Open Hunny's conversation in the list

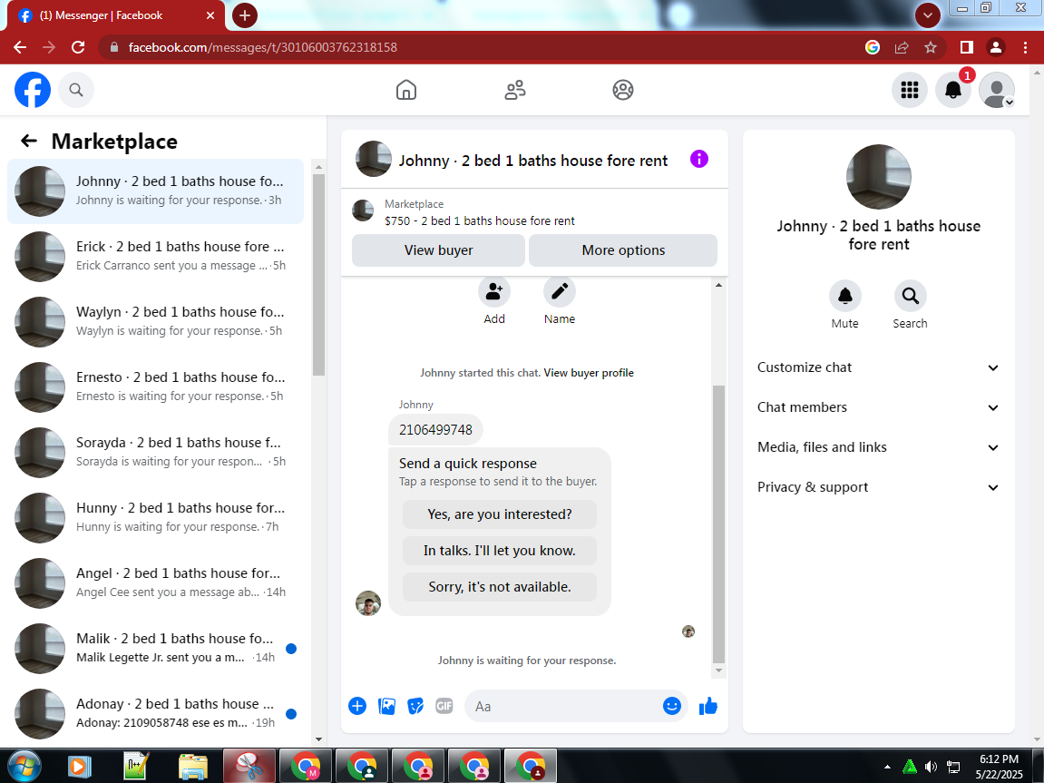[156, 517]
